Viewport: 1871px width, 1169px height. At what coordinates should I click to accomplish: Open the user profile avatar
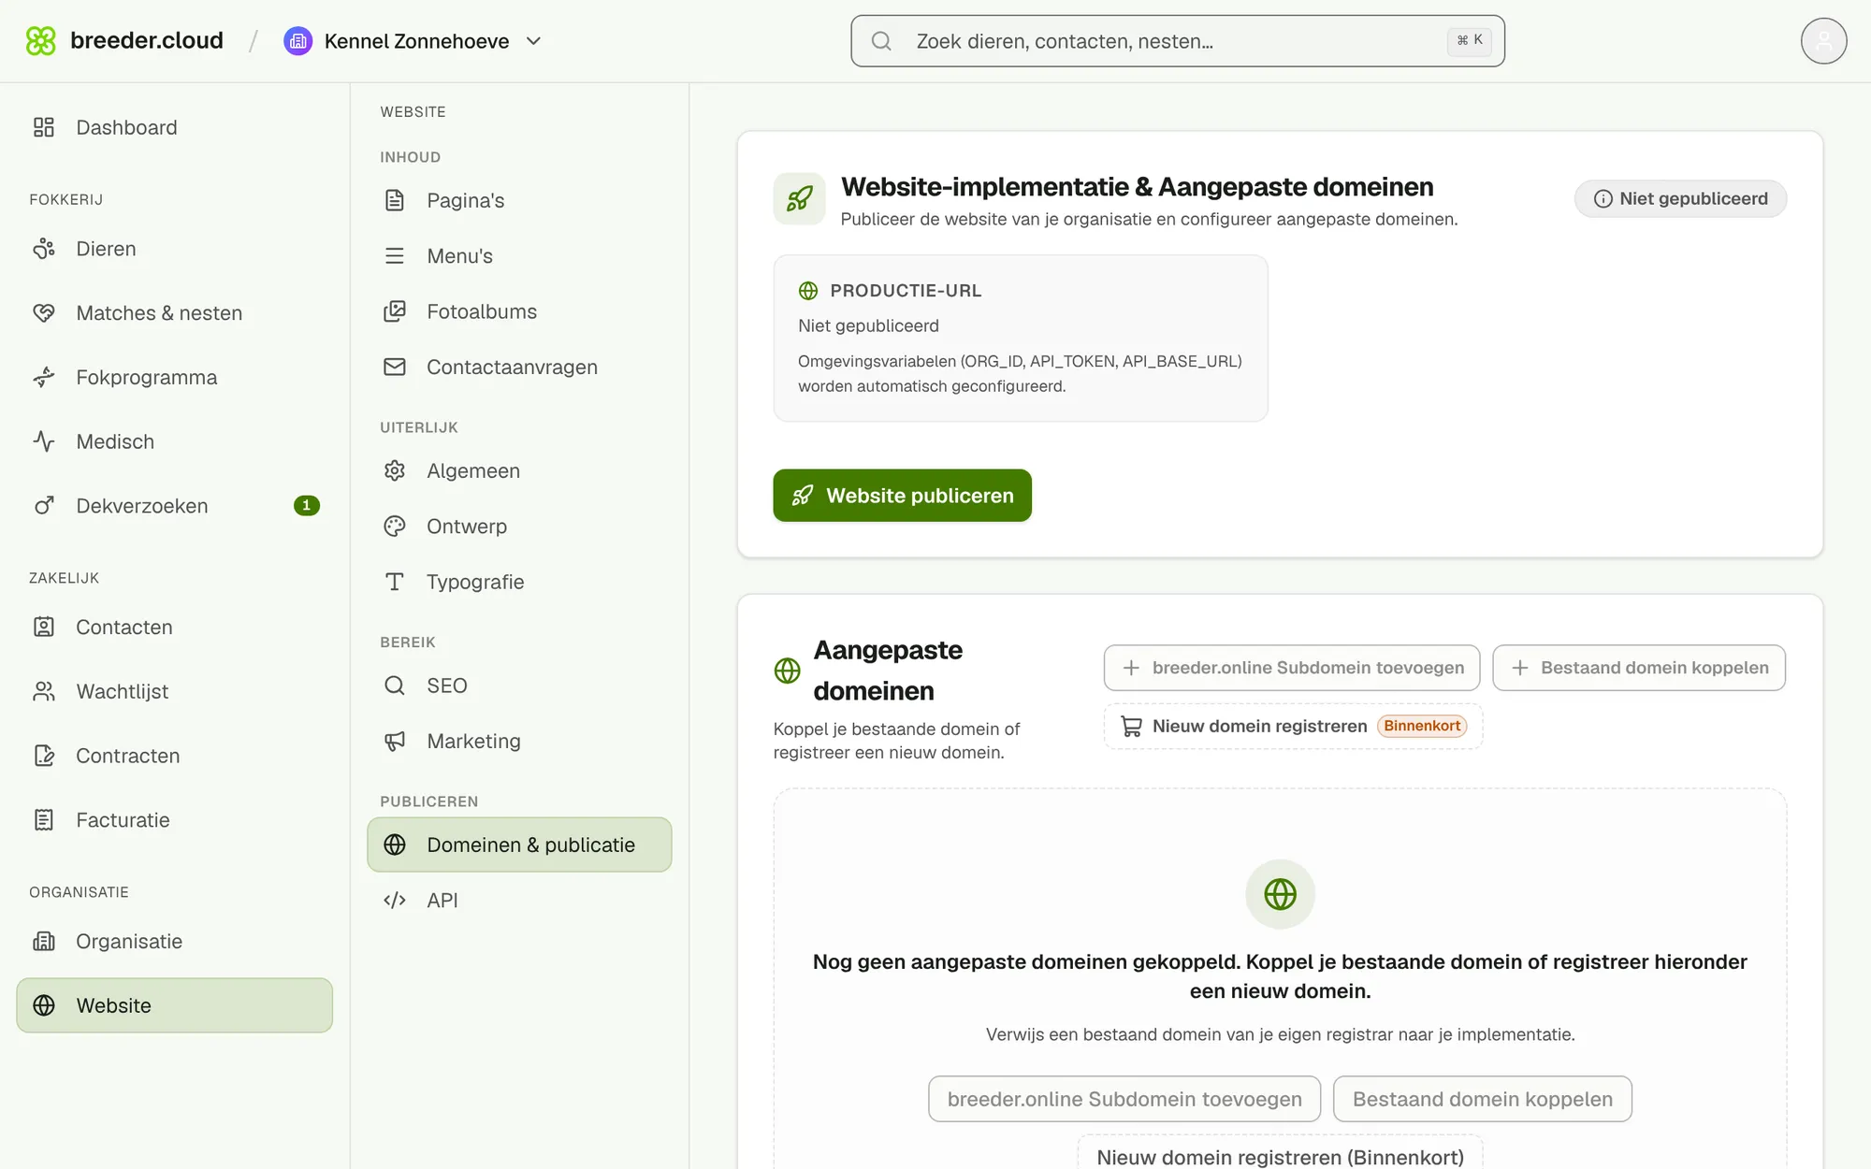point(1823,41)
